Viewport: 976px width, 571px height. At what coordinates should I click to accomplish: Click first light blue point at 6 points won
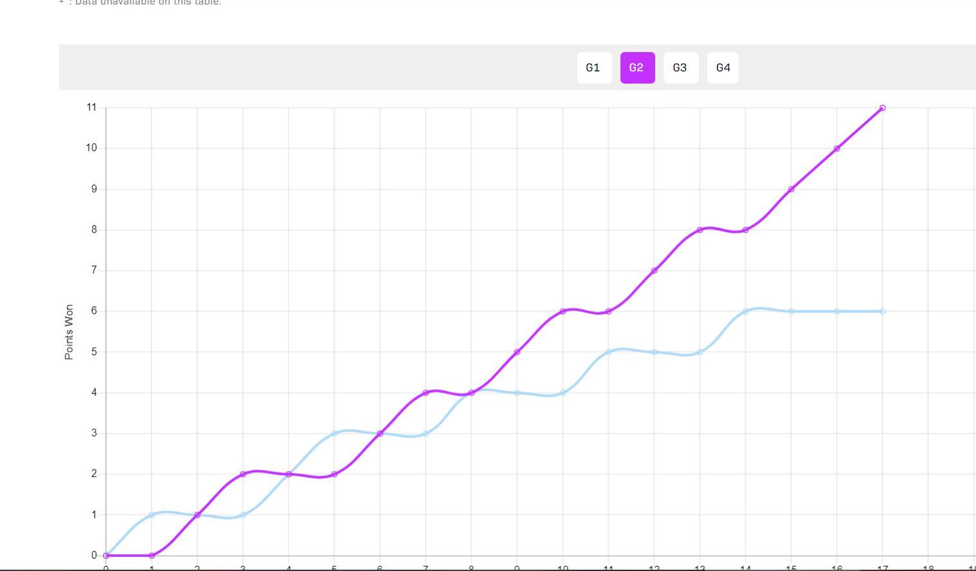(745, 311)
